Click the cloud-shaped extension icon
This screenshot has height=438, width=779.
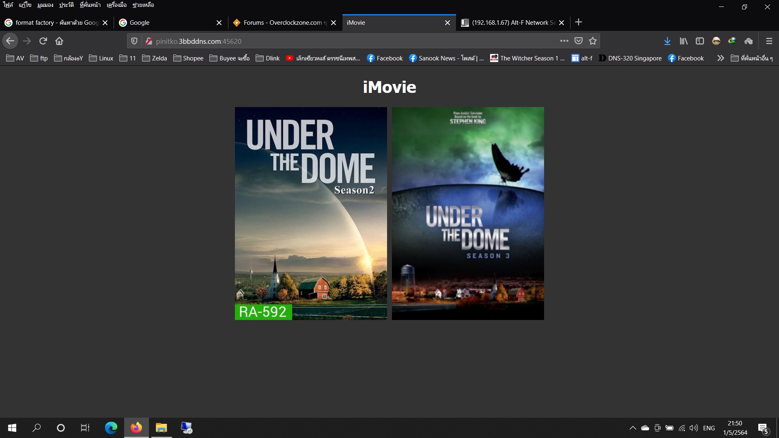[x=749, y=41]
